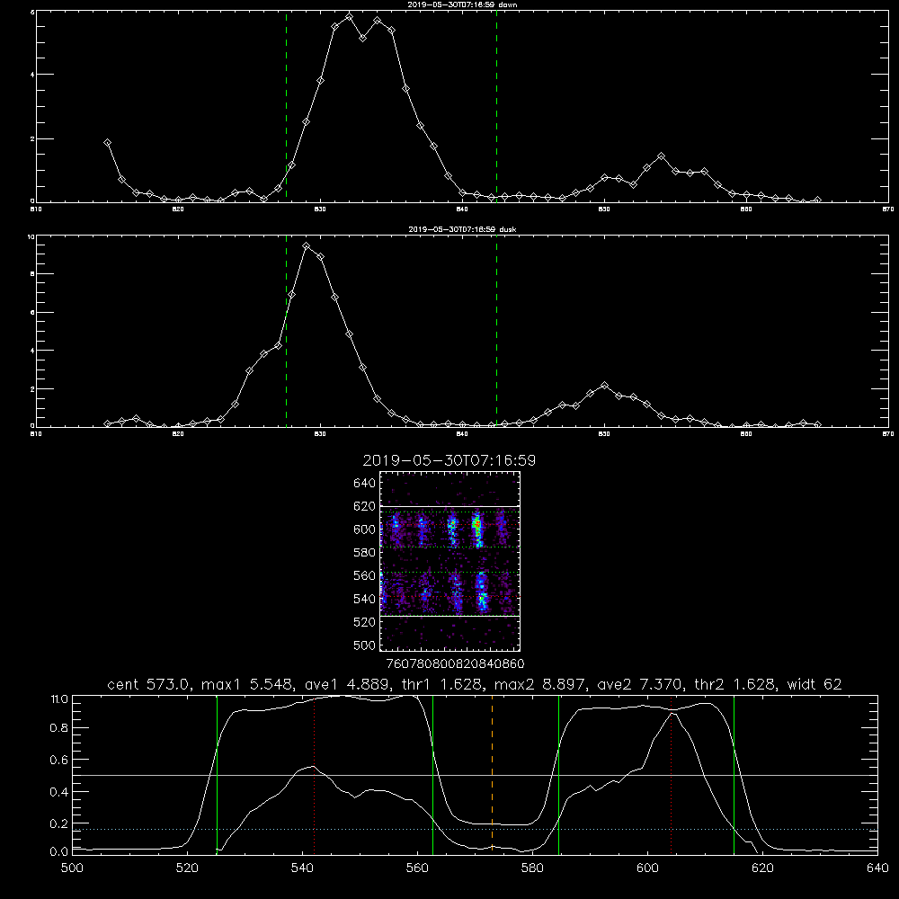
Task: Click the green vertical line near 585 in the bottom plot
Action: (558, 774)
